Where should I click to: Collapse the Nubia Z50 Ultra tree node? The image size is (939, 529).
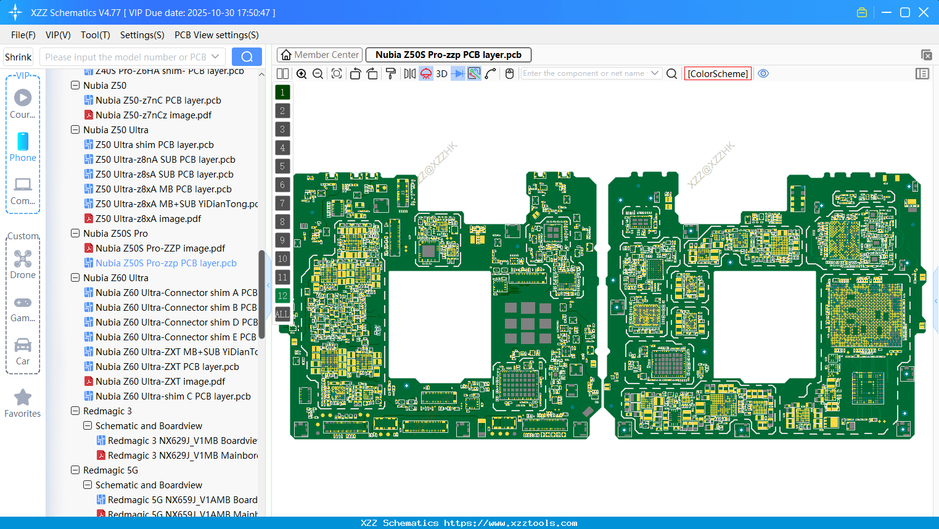pos(75,129)
